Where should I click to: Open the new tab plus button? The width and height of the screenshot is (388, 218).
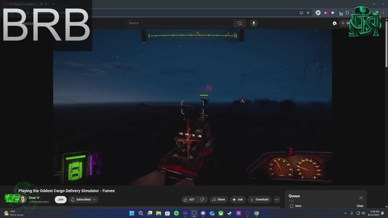[53, 4]
